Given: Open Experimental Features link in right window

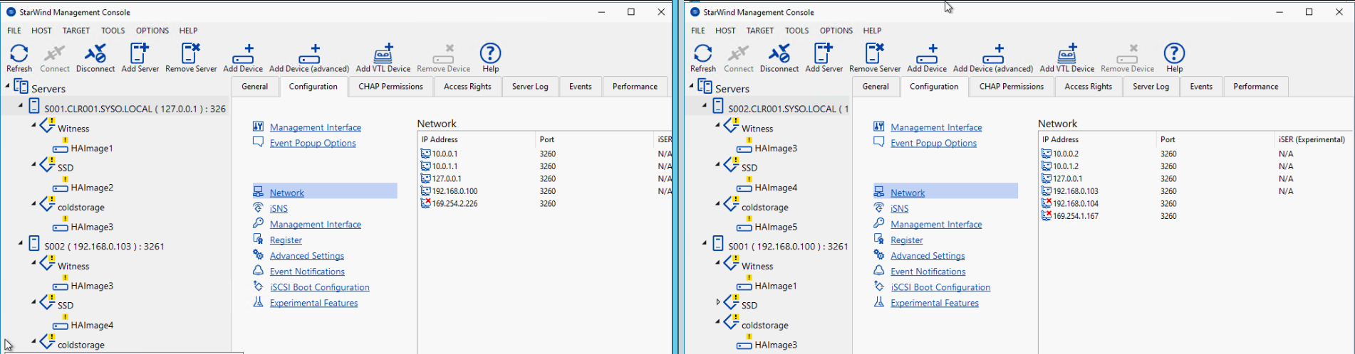Looking at the screenshot, I should point(934,303).
